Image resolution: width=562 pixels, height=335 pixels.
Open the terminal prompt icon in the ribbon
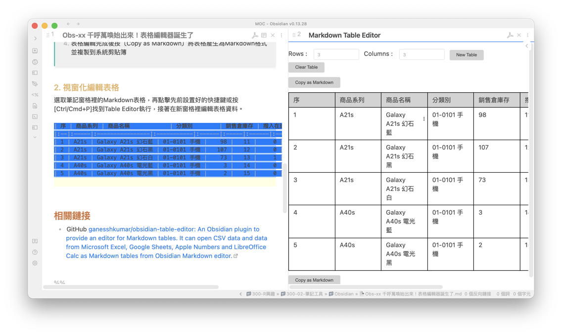click(35, 116)
